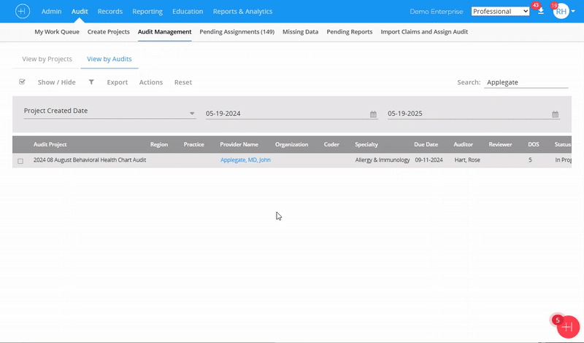
Task: Go to My Work Queue tab
Action: 57,32
